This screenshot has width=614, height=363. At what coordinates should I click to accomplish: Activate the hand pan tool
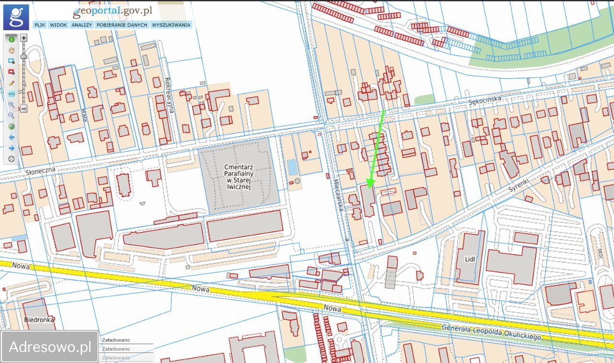pos(12,50)
